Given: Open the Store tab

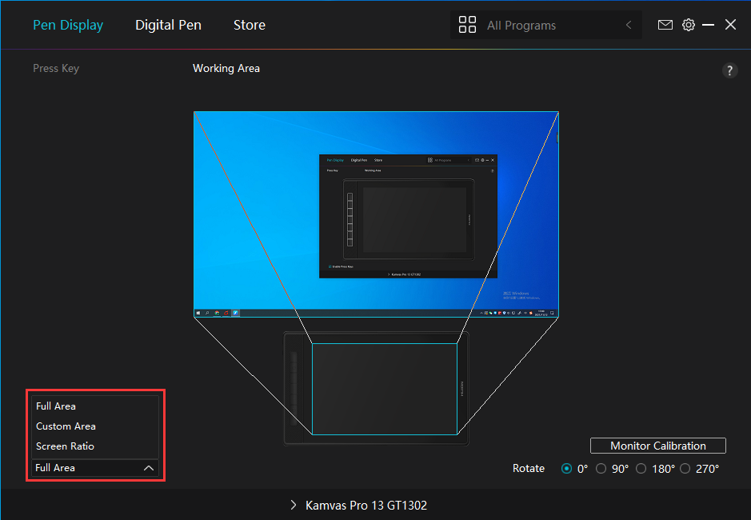Looking at the screenshot, I should tap(249, 25).
